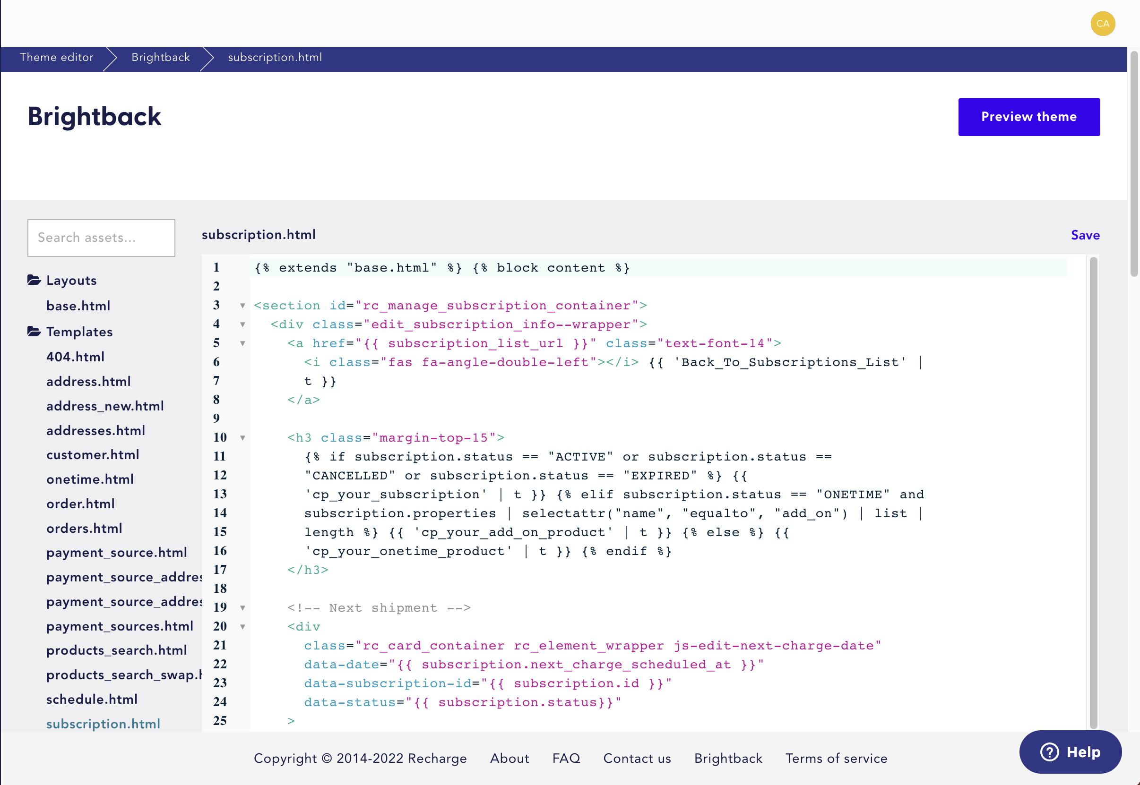Open customer.html template
The image size is (1140, 785).
coord(93,454)
